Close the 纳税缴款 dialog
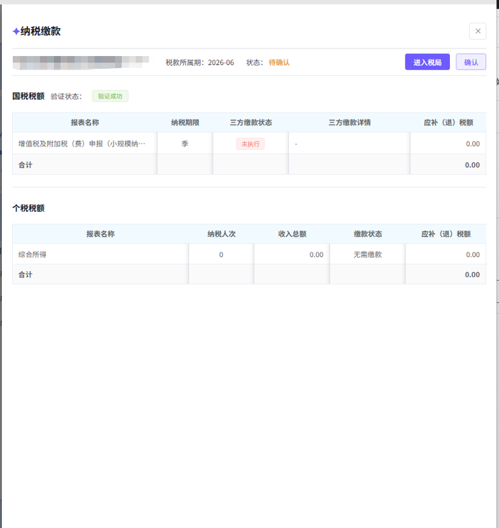Viewport: 499px width, 528px height. [477, 31]
